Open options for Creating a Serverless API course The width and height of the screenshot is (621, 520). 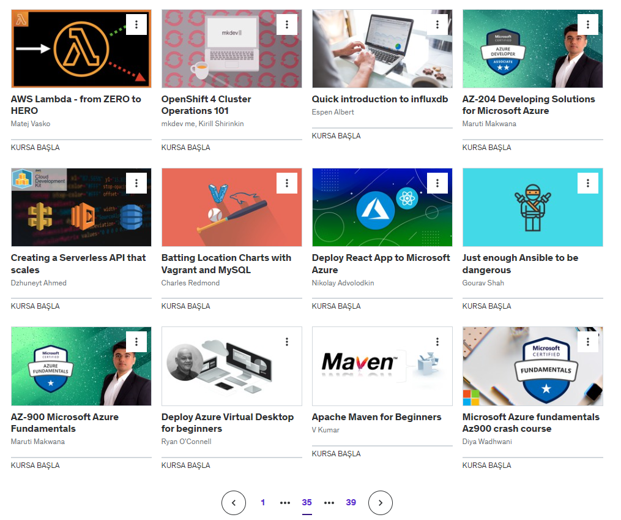tap(136, 183)
